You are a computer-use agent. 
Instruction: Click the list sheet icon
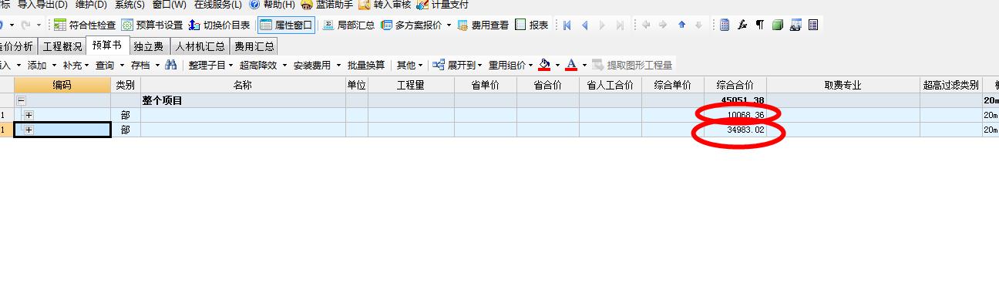812,25
